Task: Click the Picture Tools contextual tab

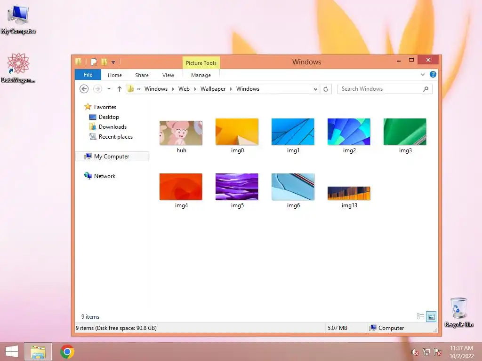Action: pyautogui.click(x=201, y=63)
